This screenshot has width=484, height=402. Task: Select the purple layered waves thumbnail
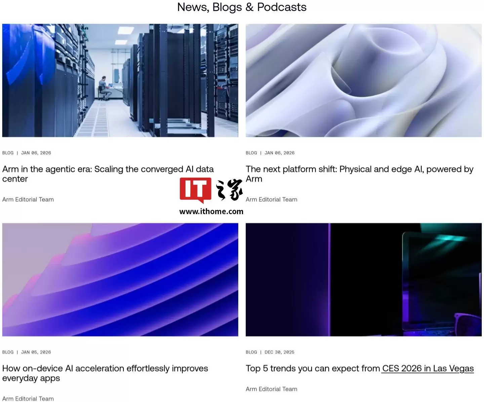(x=120, y=279)
